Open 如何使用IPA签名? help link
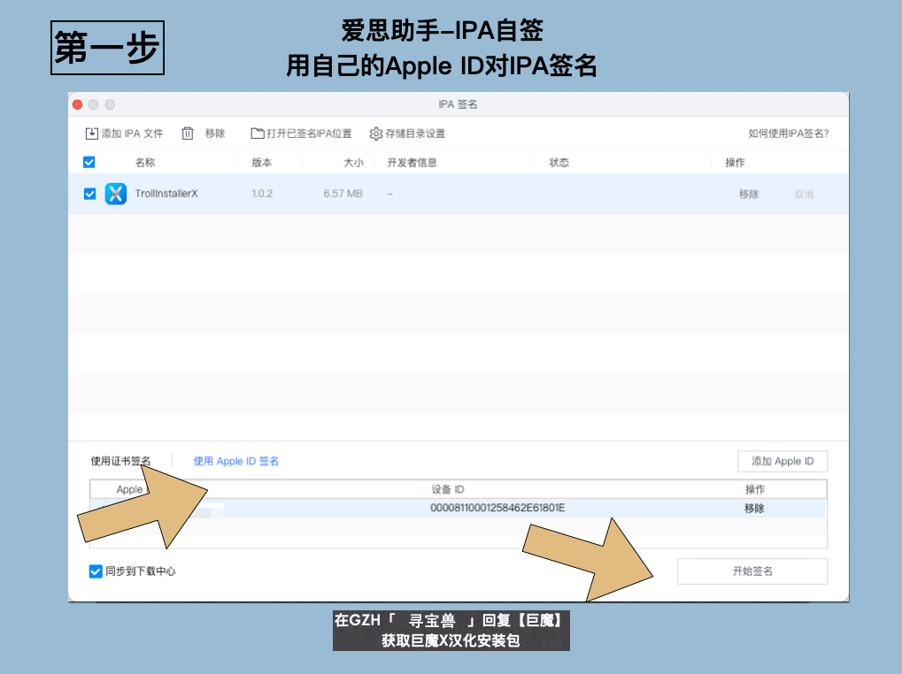This screenshot has width=902, height=674. click(x=788, y=134)
